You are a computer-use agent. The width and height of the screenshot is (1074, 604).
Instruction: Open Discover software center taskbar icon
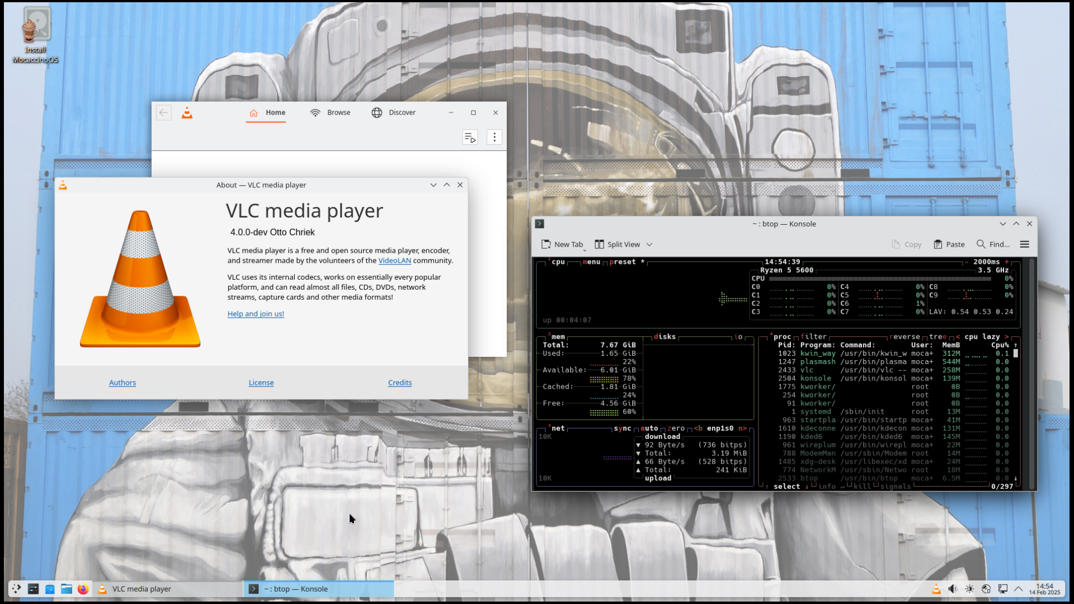coord(50,589)
